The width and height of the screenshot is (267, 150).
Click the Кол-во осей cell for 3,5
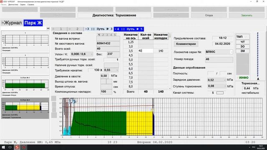(146, 51)
